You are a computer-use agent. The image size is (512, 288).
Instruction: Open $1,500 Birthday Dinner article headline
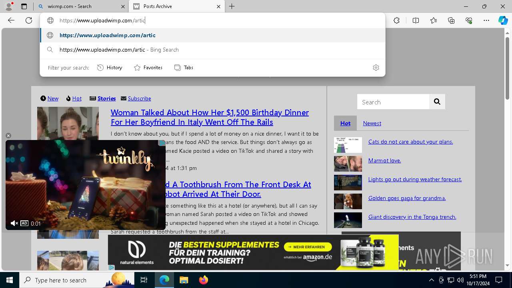(x=210, y=117)
